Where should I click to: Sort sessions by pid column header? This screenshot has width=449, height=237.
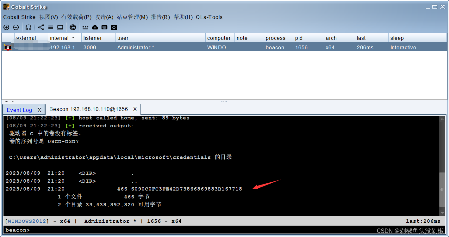click(x=309, y=38)
